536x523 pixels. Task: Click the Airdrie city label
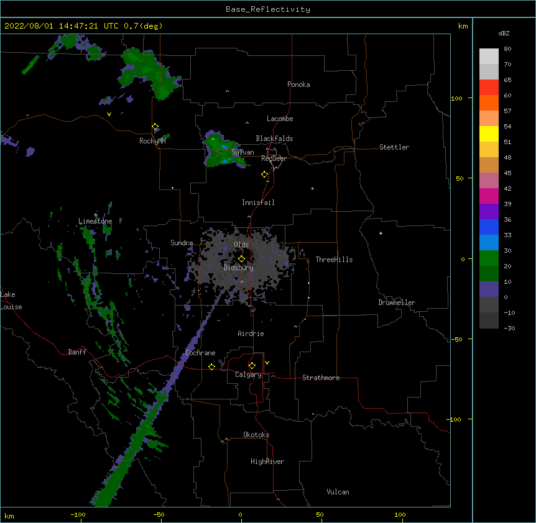click(x=251, y=334)
